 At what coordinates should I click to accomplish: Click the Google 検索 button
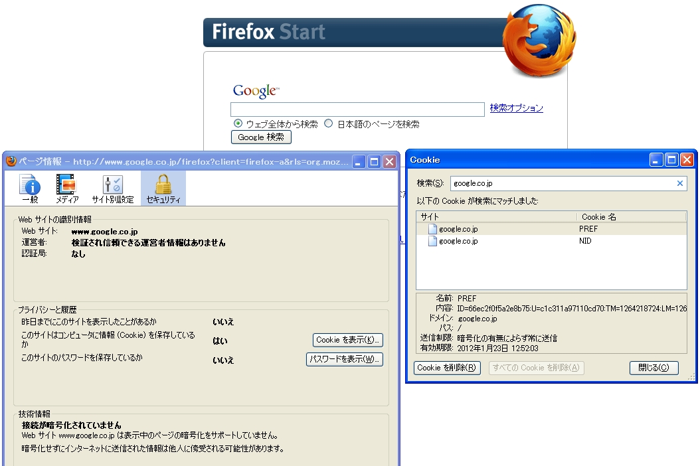click(x=261, y=137)
